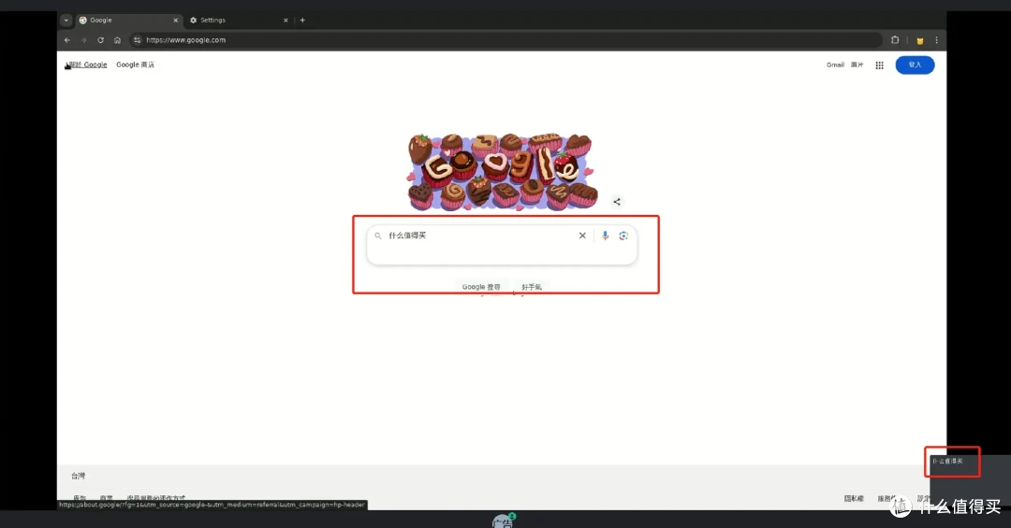Click the blue sign-in button
The image size is (1011, 528).
tap(915, 65)
